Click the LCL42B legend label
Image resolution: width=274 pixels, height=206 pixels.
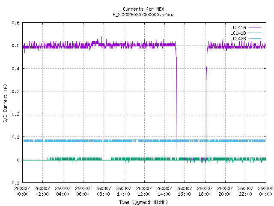[x=238, y=39]
